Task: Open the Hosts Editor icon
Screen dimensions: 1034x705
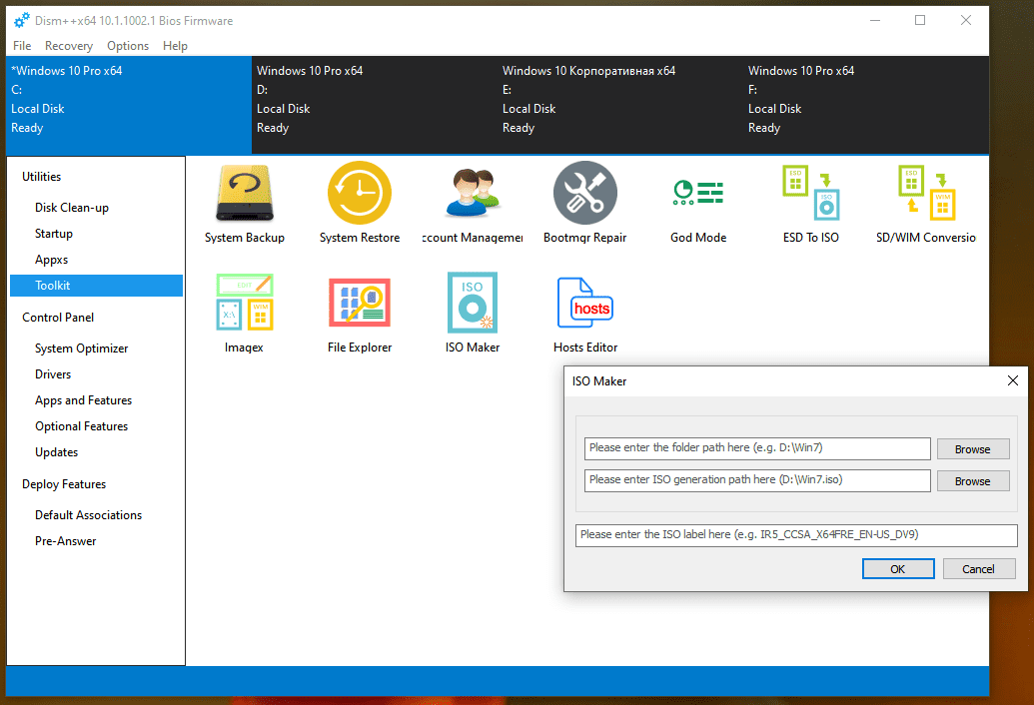Action: (584, 303)
